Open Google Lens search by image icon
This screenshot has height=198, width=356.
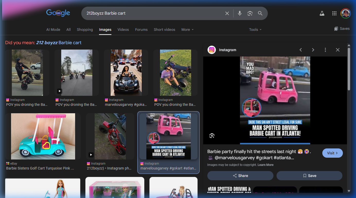[250, 13]
